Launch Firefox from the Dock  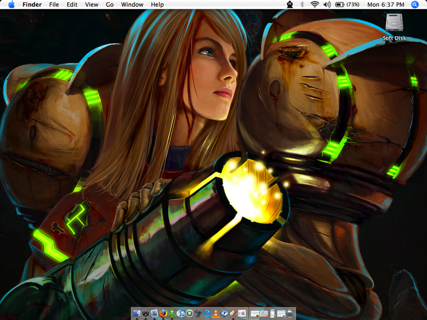pyautogui.click(x=163, y=314)
